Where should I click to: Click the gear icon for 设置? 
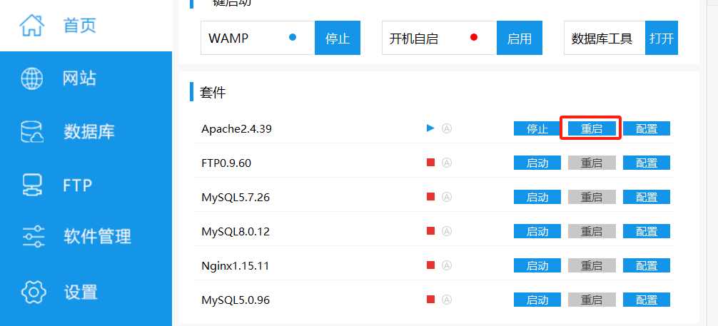34,292
